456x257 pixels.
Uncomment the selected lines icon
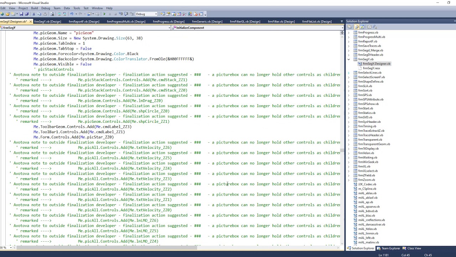64,14
